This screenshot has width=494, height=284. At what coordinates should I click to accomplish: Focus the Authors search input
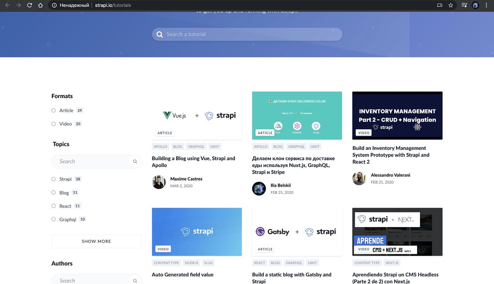point(96,279)
